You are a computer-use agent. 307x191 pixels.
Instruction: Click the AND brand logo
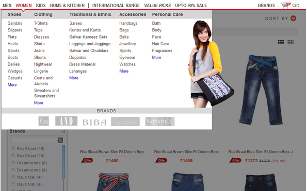[x=66, y=121]
